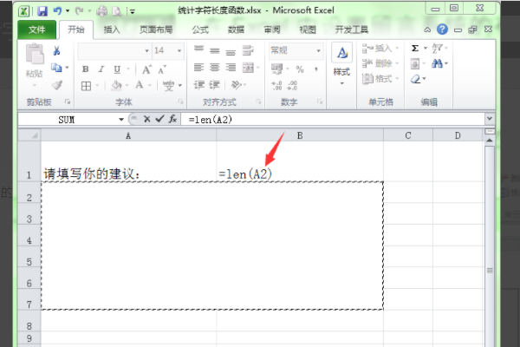Click the AutoSum sigma icon
Viewport: 520px width, 347px height.
tap(415, 49)
